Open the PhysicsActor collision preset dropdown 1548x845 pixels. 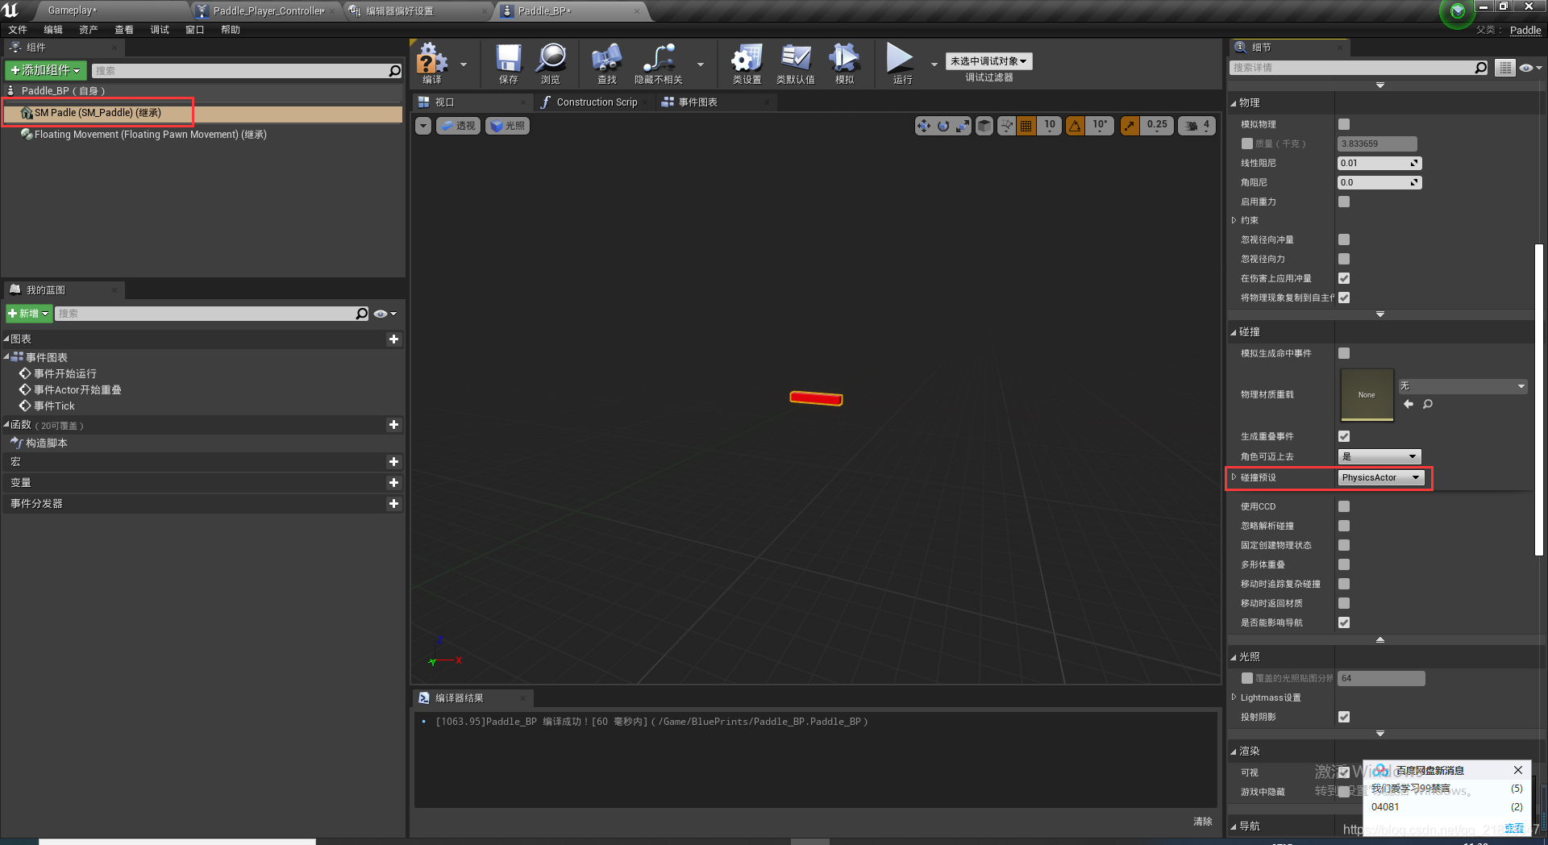[x=1380, y=477]
